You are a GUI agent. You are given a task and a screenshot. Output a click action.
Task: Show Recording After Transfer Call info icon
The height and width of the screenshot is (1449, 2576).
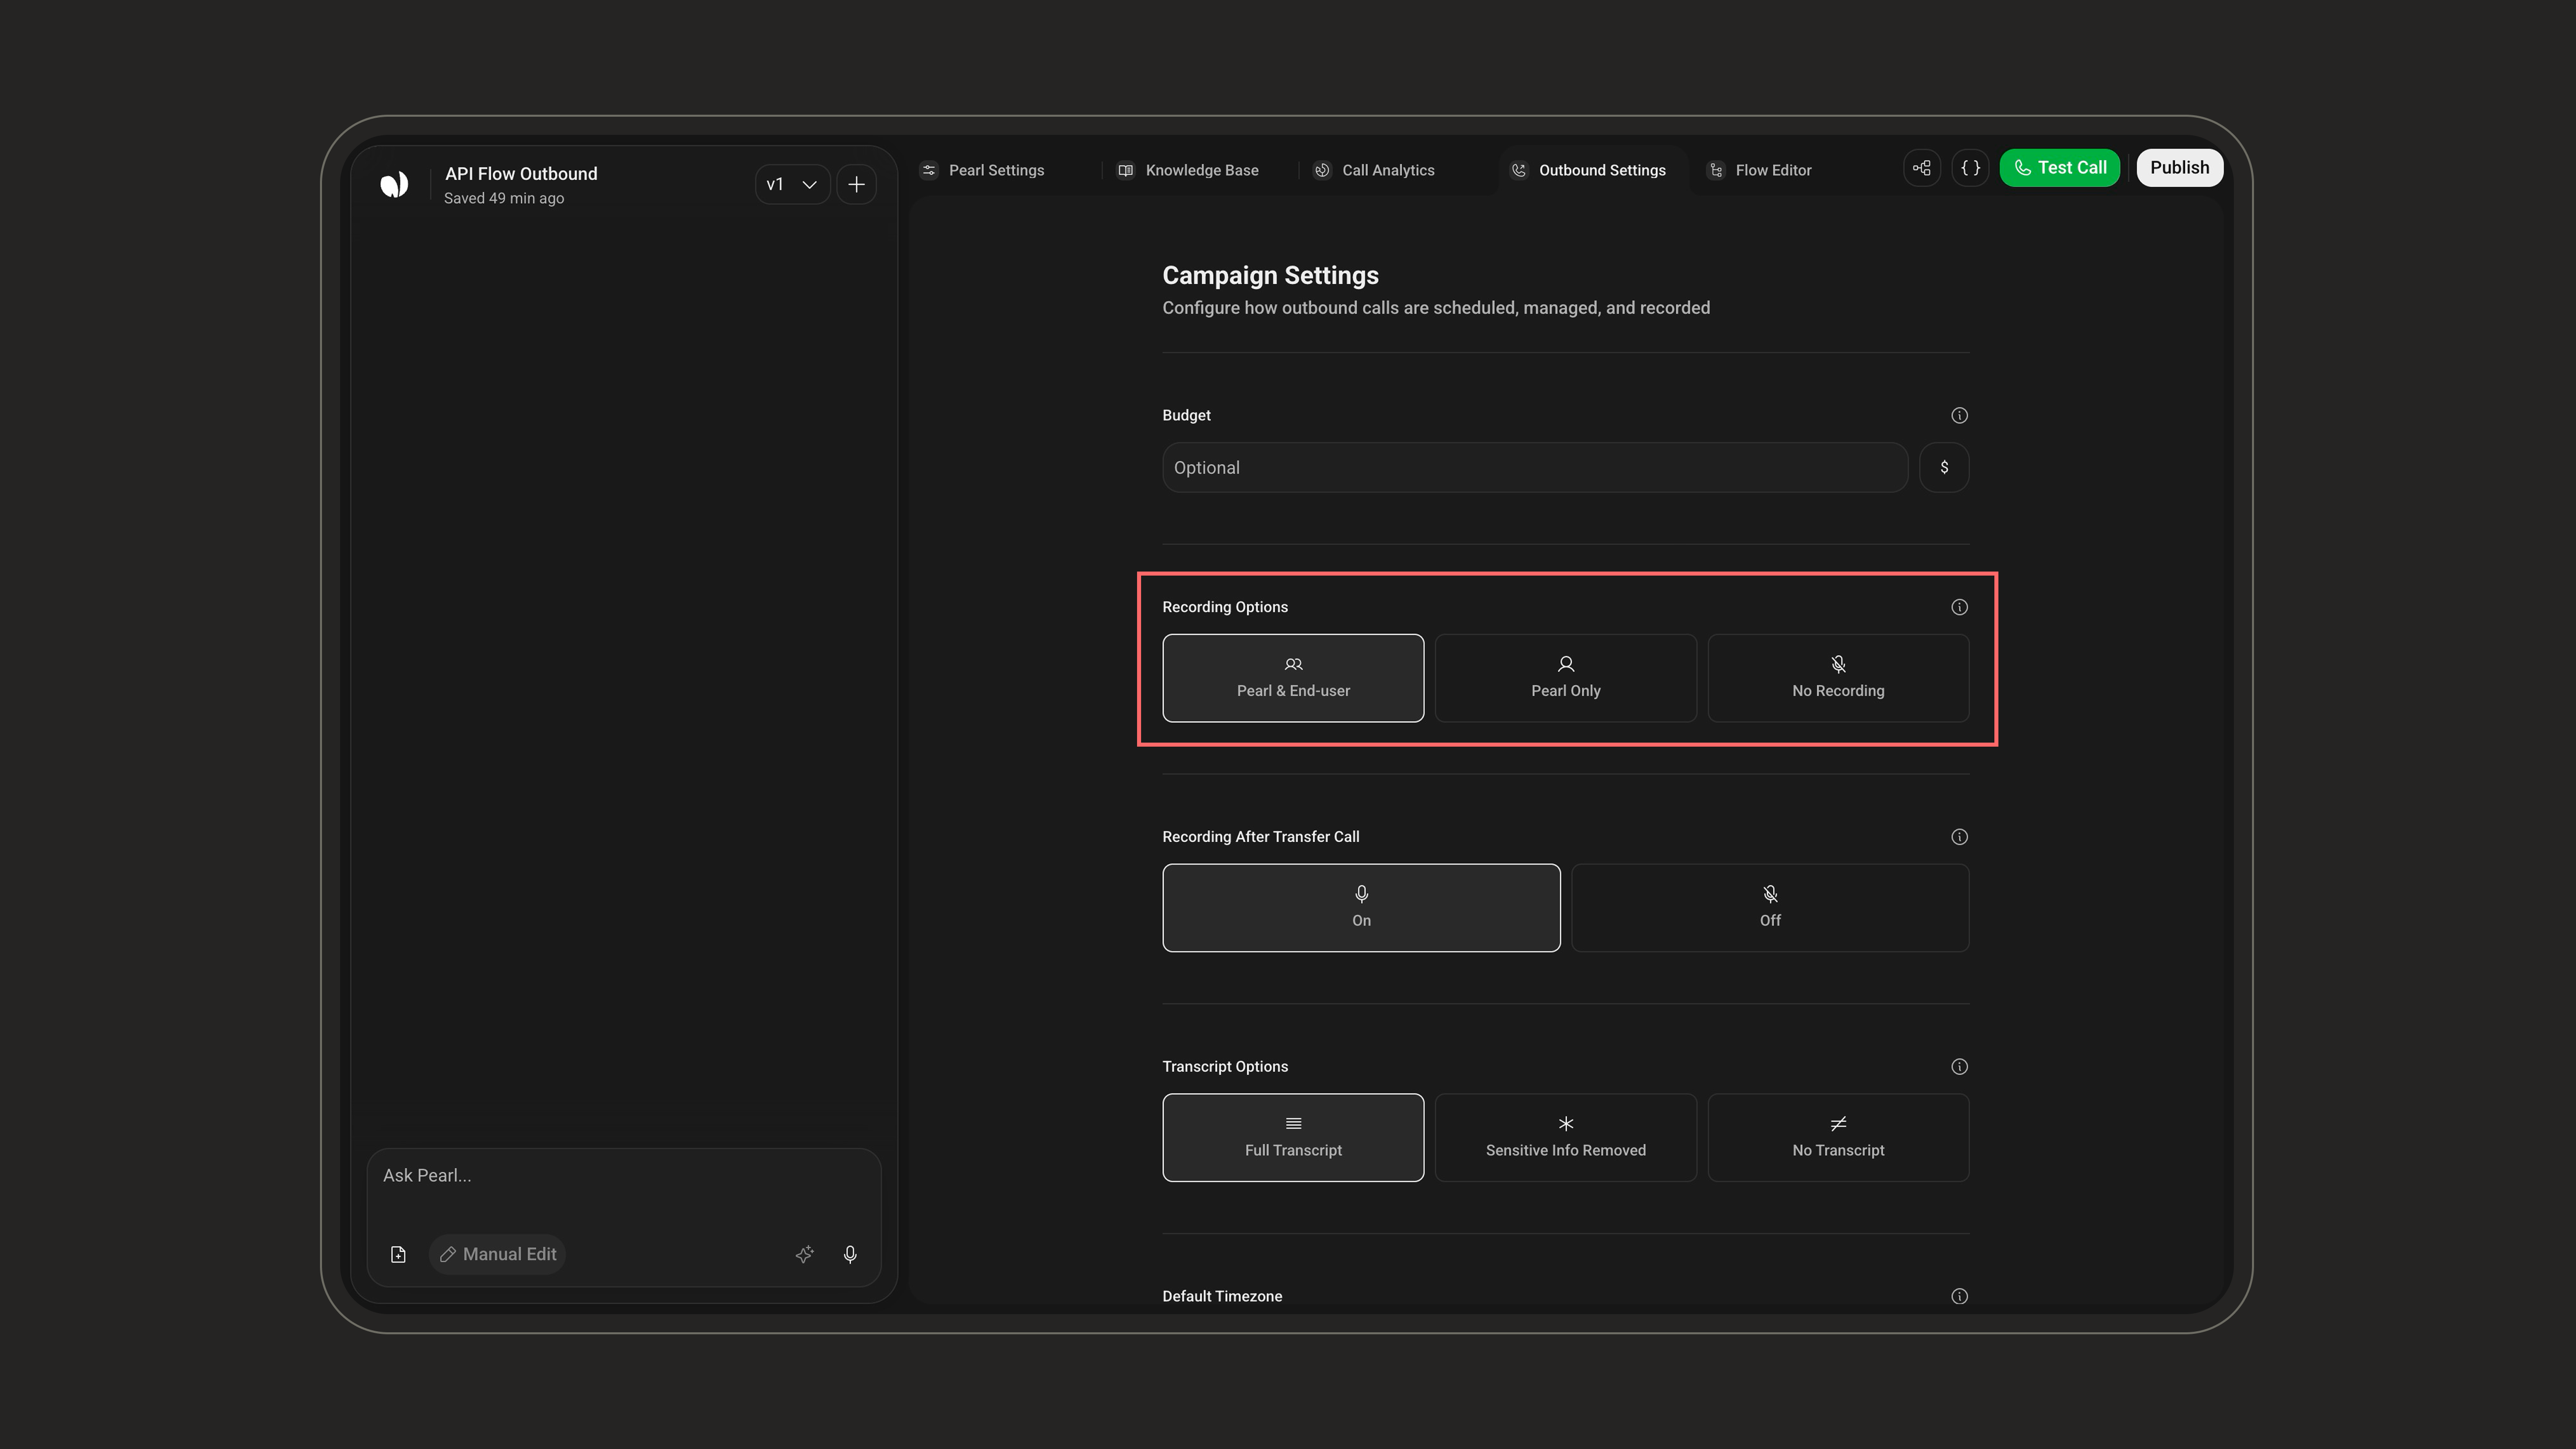pos(1959,837)
